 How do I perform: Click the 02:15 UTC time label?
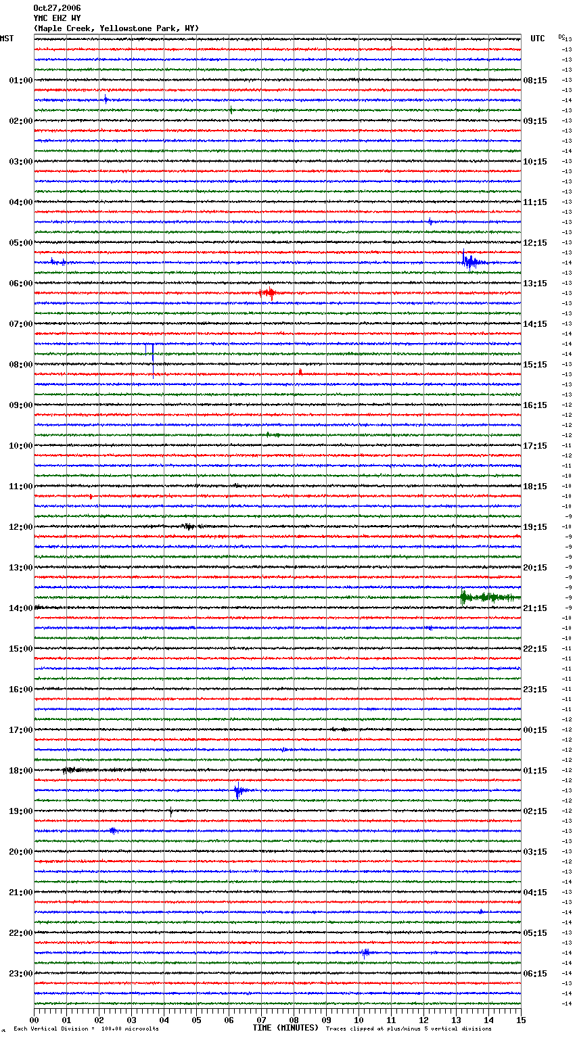(x=535, y=811)
